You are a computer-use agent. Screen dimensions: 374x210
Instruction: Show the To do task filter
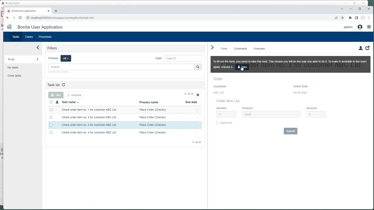click(x=23, y=59)
